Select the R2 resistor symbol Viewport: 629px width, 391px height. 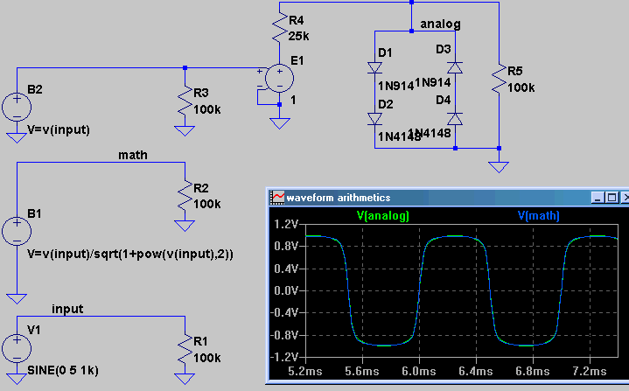pos(185,195)
